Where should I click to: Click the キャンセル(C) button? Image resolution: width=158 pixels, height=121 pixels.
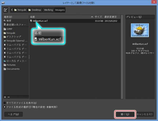[145, 114]
